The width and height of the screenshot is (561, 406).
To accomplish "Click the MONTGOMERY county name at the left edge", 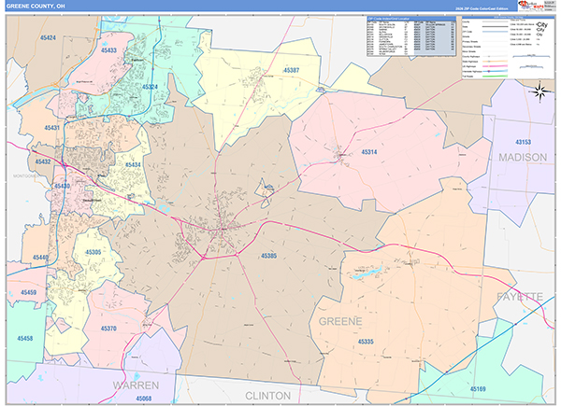I will (x=26, y=176).
